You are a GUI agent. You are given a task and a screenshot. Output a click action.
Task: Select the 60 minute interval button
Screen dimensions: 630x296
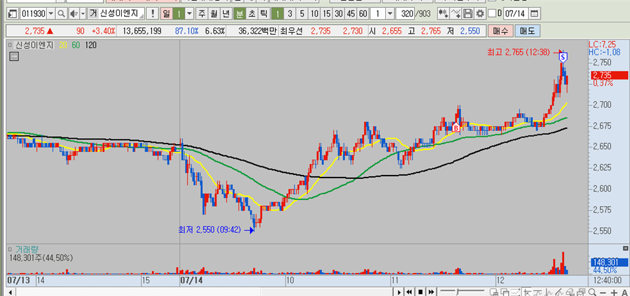(363, 14)
